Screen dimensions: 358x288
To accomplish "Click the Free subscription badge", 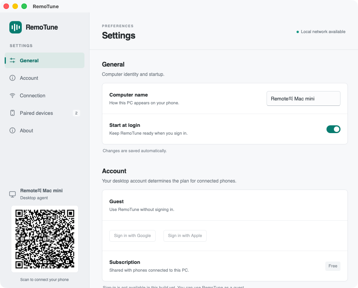I will coord(333,266).
